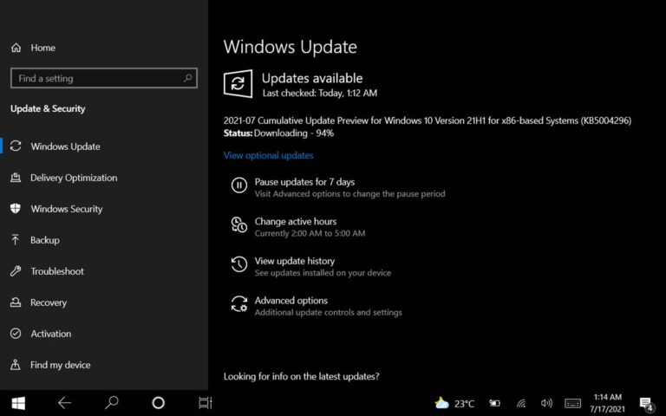Click the Advanced options gear-sync icon
The image size is (666, 416).
[239, 304]
